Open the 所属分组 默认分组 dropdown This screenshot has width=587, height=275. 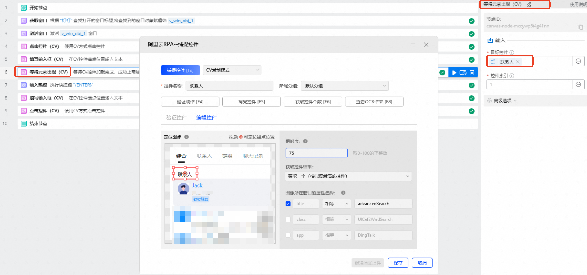[345, 86]
